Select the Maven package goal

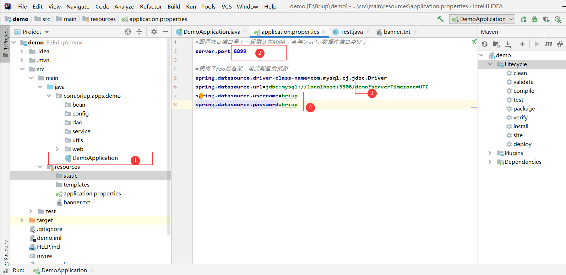click(x=524, y=108)
